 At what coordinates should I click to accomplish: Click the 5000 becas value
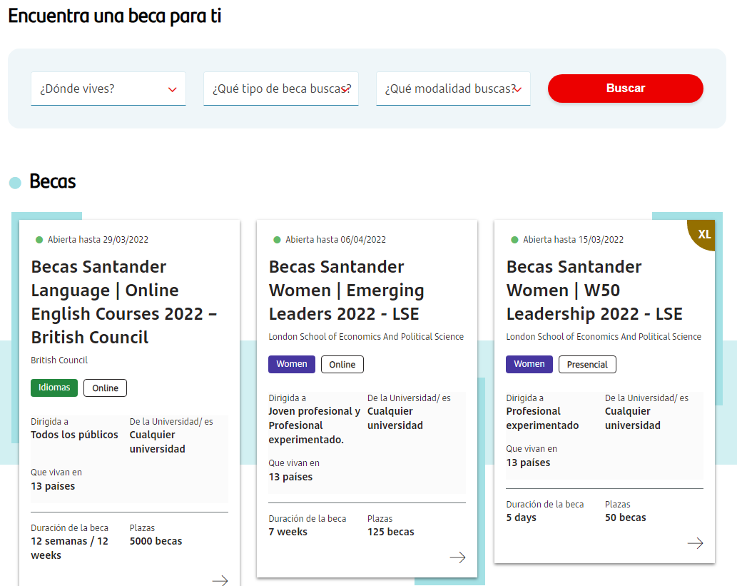click(x=156, y=541)
